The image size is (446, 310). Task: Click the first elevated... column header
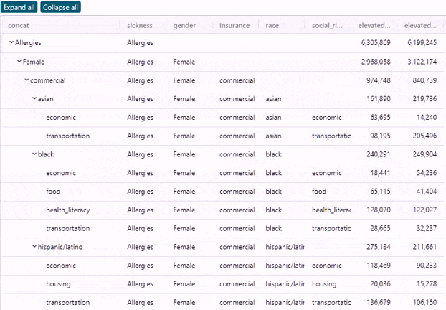click(376, 26)
